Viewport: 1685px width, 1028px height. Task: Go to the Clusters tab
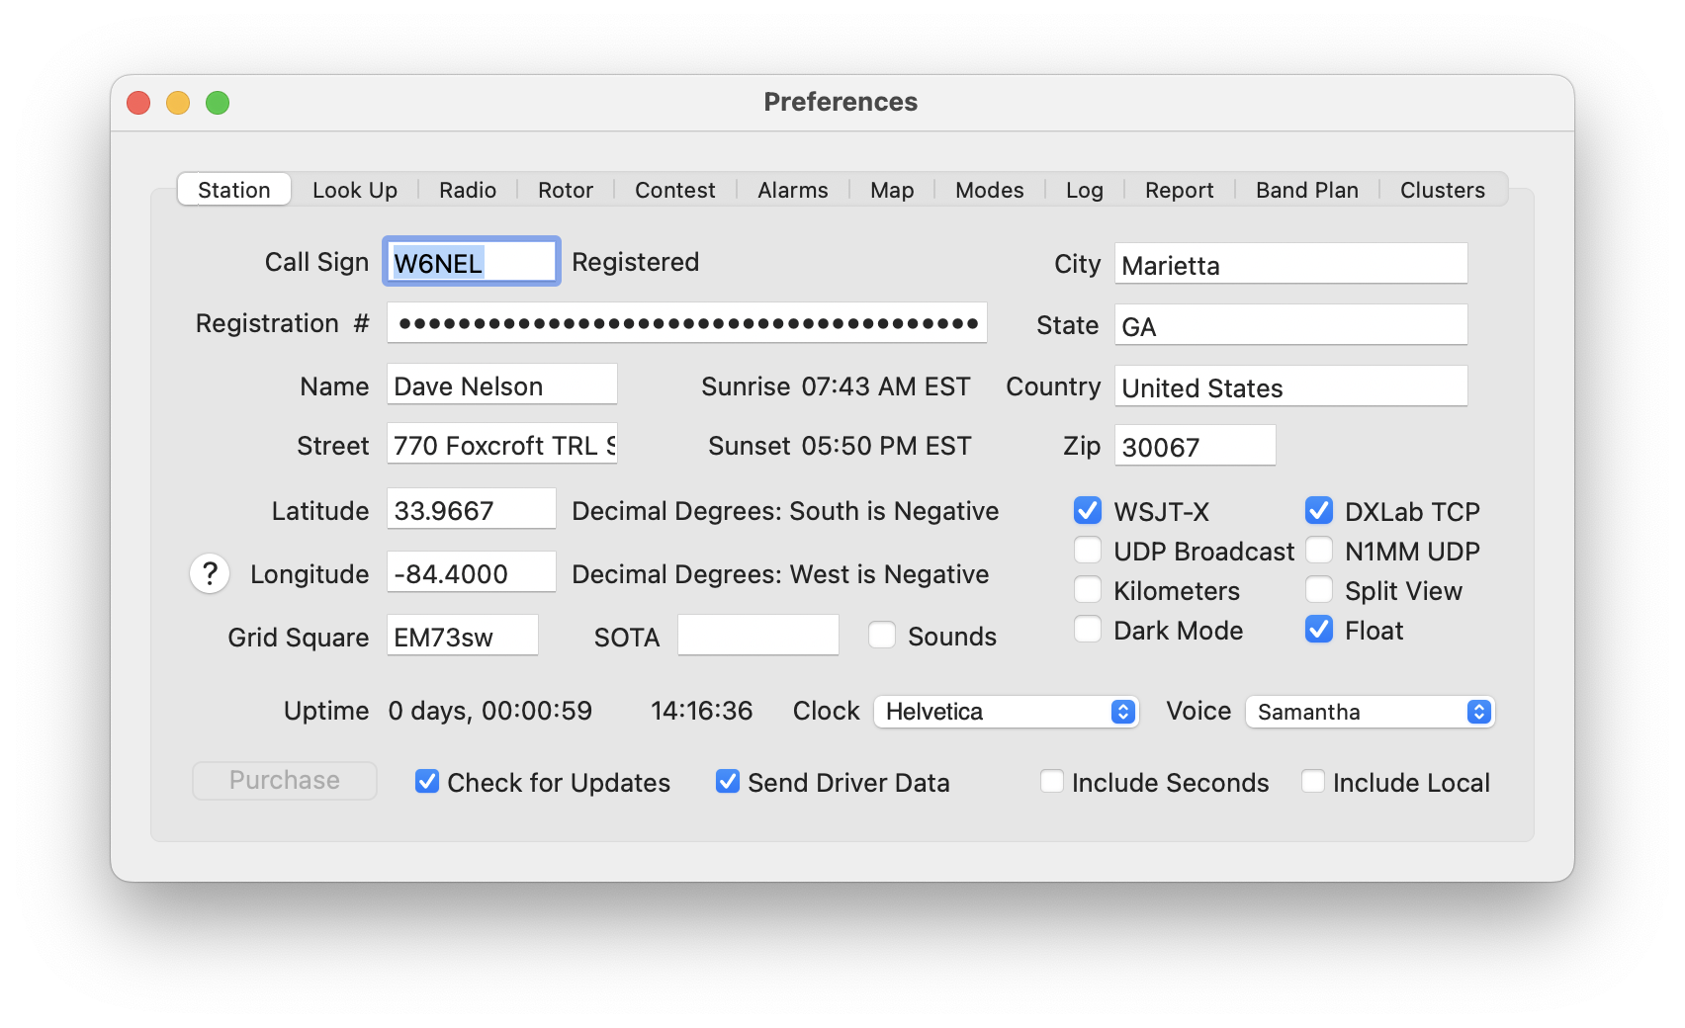pyautogui.click(x=1442, y=190)
